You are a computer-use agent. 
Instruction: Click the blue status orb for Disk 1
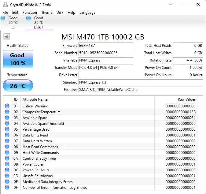tap(28, 18)
